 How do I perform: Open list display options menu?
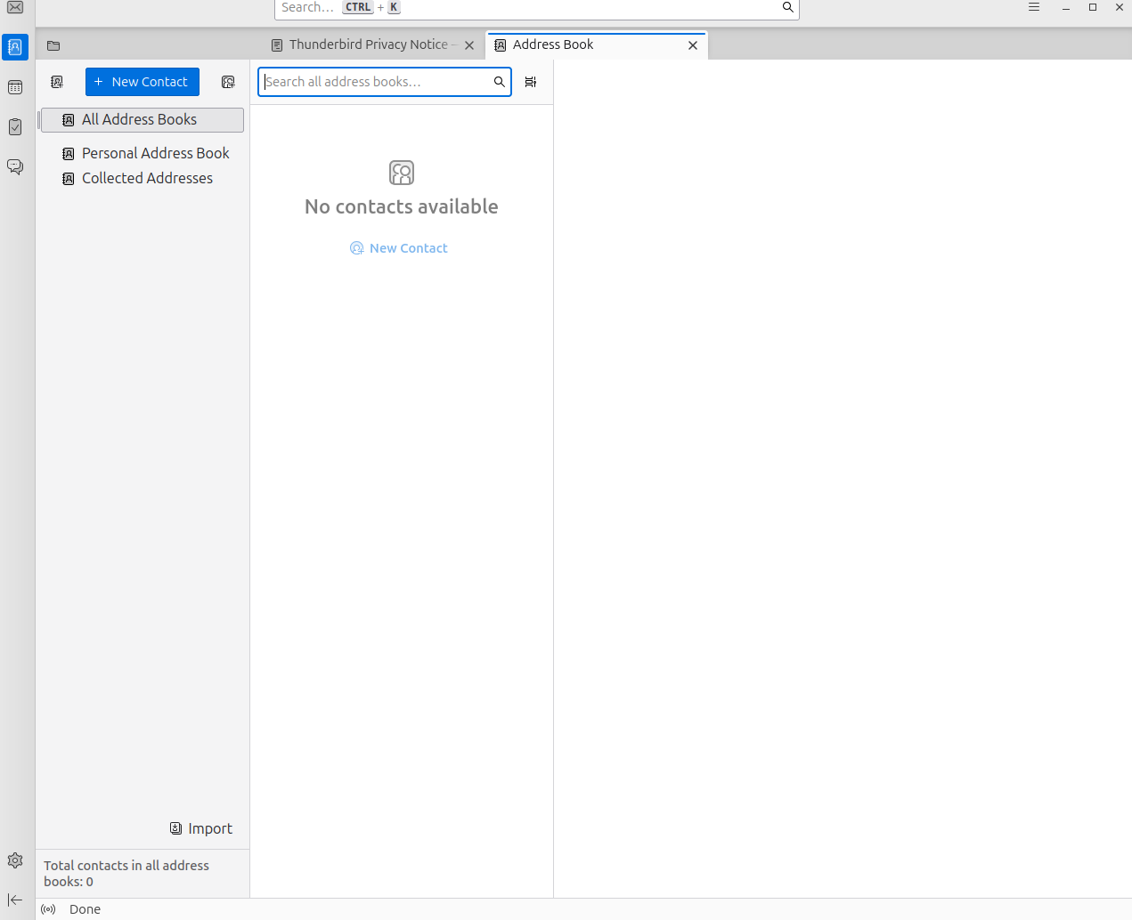click(x=531, y=82)
